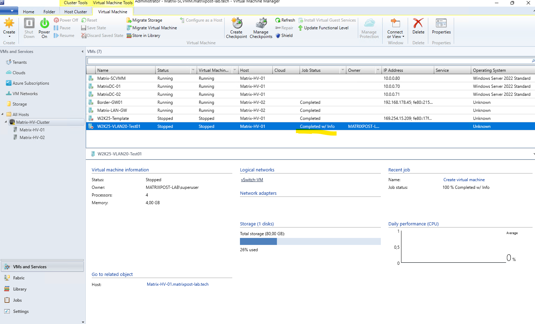Switch to the Folder ribbon tab
This screenshot has width=535, height=324.
49,12
